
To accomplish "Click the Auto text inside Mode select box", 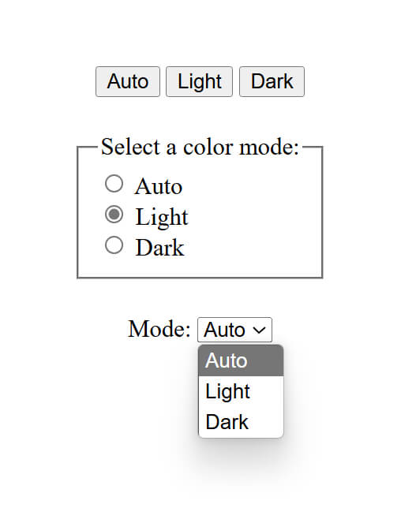I will (224, 330).
